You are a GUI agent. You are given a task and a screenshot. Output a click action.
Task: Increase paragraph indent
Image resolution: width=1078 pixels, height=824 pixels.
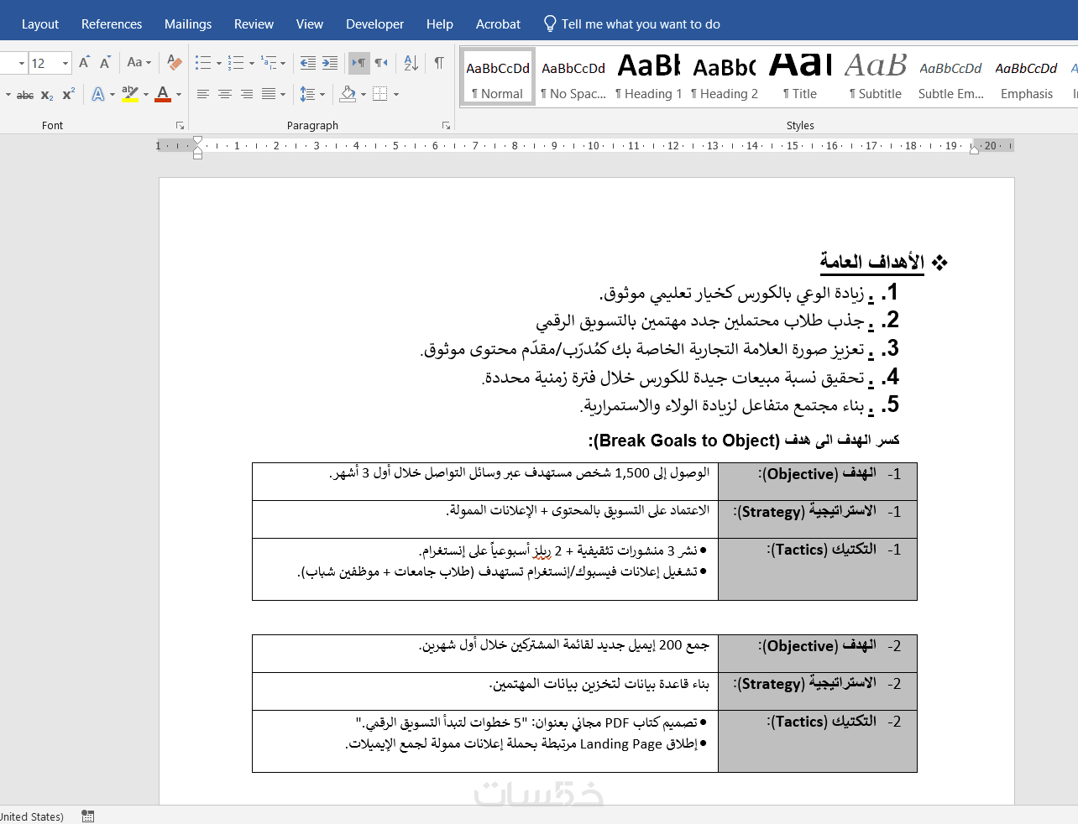(x=330, y=62)
